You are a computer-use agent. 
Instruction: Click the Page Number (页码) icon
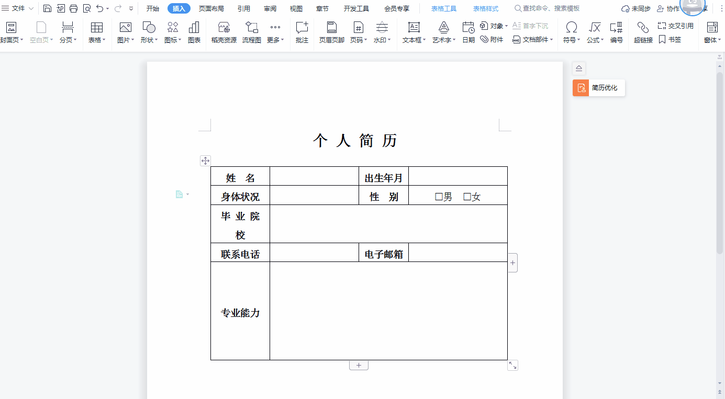tap(359, 28)
